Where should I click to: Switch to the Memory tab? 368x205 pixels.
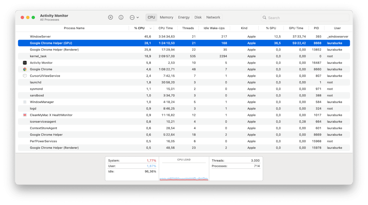coord(166,17)
